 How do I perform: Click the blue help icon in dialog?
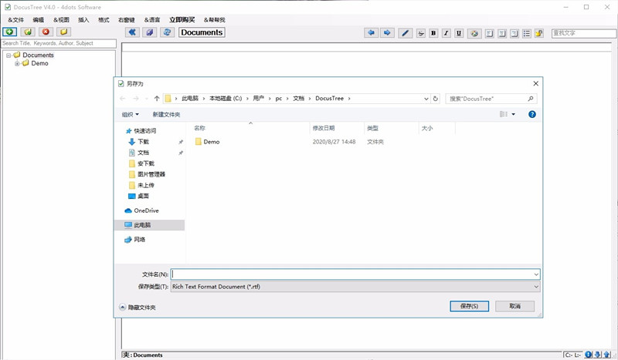coord(531,114)
